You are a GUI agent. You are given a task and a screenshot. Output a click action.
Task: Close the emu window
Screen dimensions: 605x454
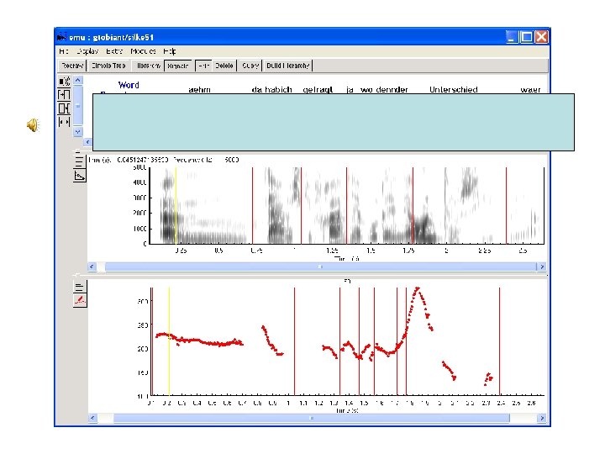point(541,37)
